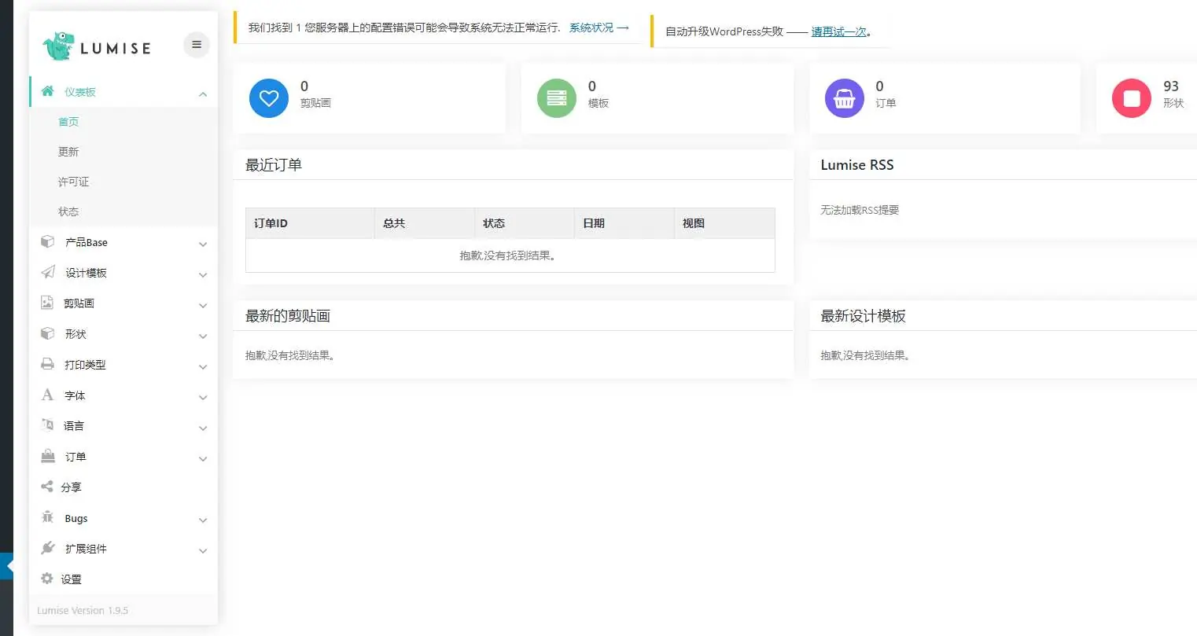The width and height of the screenshot is (1197, 636).
Task: Expand the 扩展组件 menu chevron
Action: click(203, 551)
